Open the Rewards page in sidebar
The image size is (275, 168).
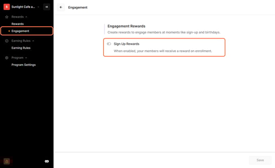18,24
